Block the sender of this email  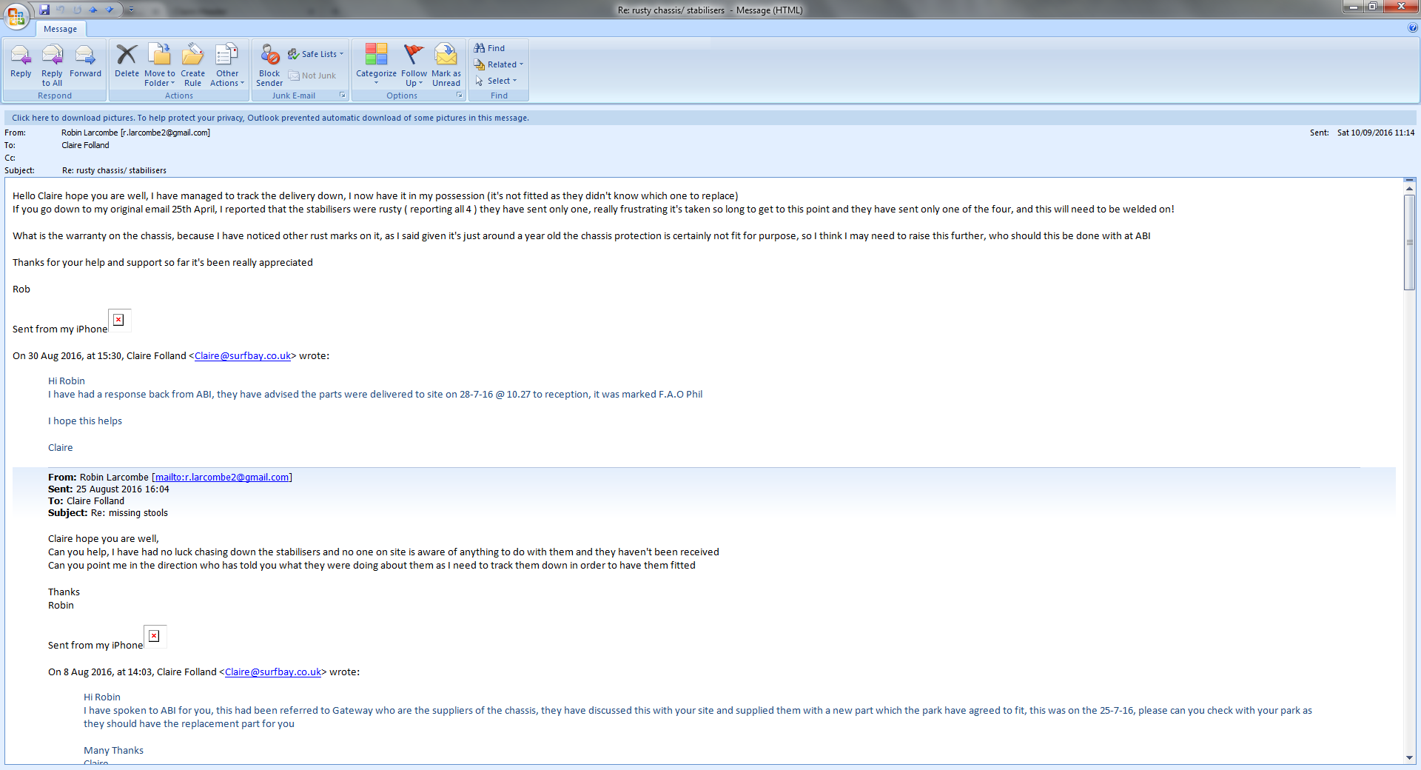[x=269, y=65]
